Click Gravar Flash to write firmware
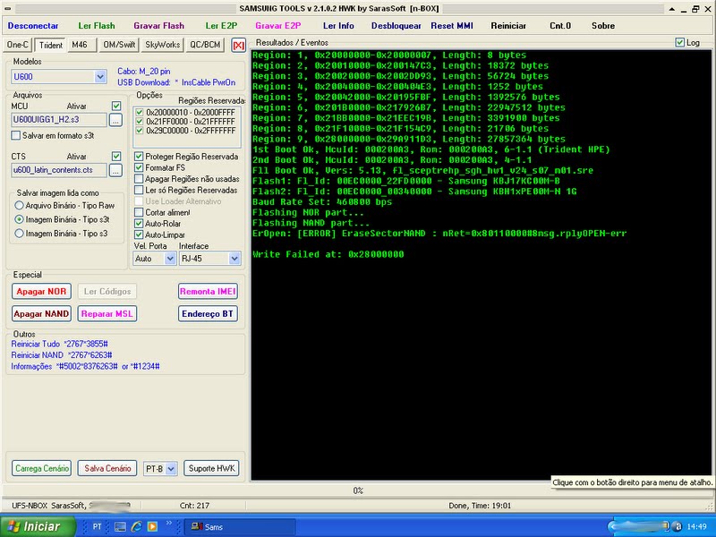Image resolution: width=716 pixels, height=537 pixels. [159, 26]
